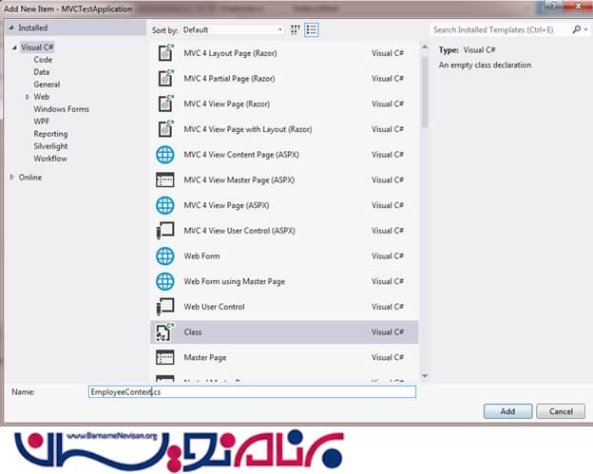Select the 'Class' template name

(x=193, y=332)
